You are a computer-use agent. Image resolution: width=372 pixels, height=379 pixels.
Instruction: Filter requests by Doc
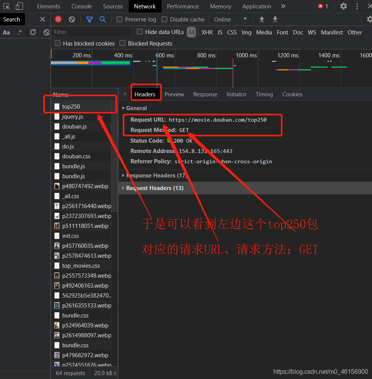[x=298, y=33]
